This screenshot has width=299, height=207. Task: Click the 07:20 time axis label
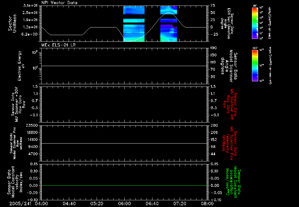pyautogui.click(x=180, y=203)
